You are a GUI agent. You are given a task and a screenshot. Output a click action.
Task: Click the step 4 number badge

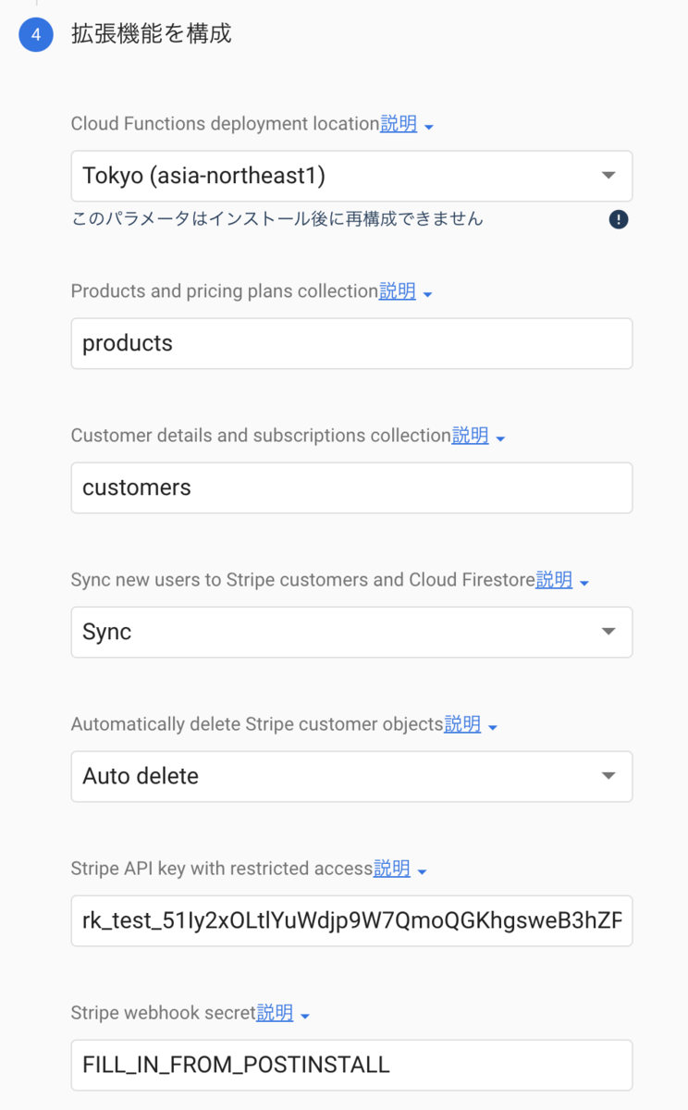coord(36,35)
